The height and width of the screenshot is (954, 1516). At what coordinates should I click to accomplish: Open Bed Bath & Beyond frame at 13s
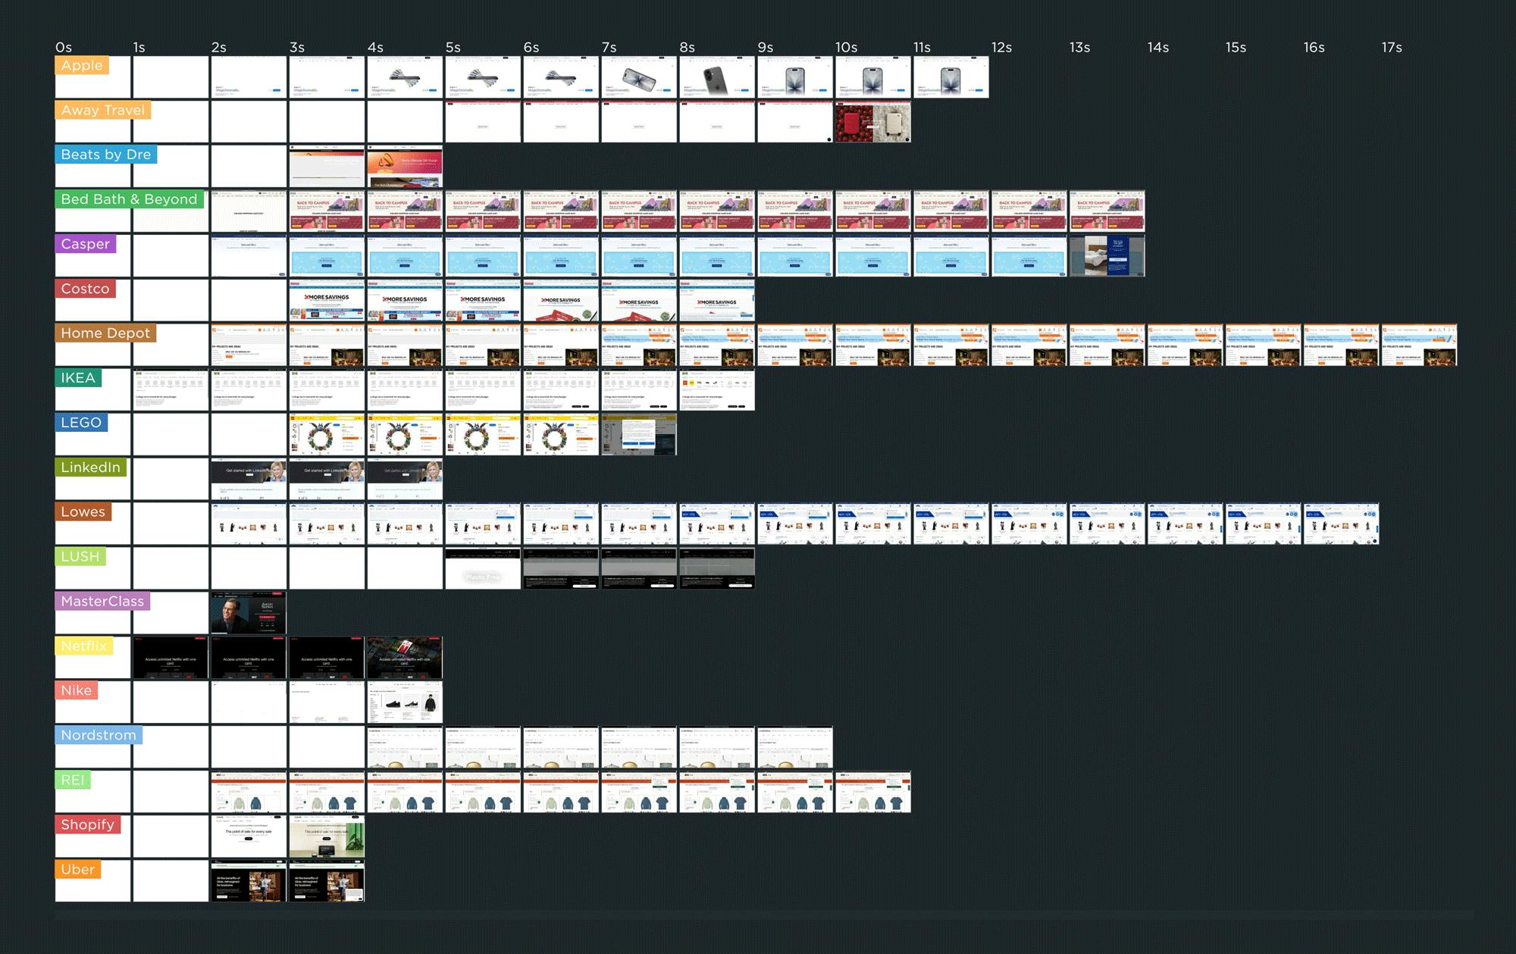click(1107, 211)
